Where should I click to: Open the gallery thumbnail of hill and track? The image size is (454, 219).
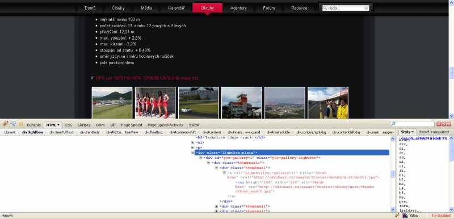[112, 103]
